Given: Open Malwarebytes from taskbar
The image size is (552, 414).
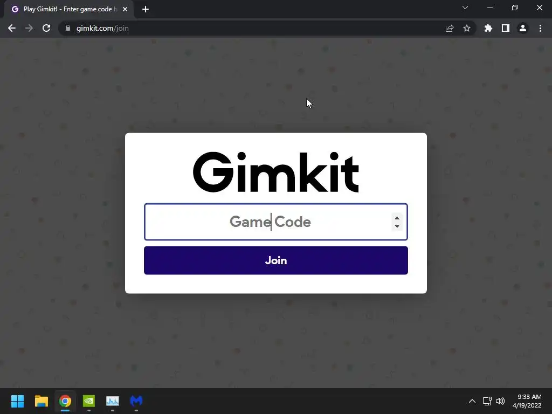Looking at the screenshot, I should 136,401.
